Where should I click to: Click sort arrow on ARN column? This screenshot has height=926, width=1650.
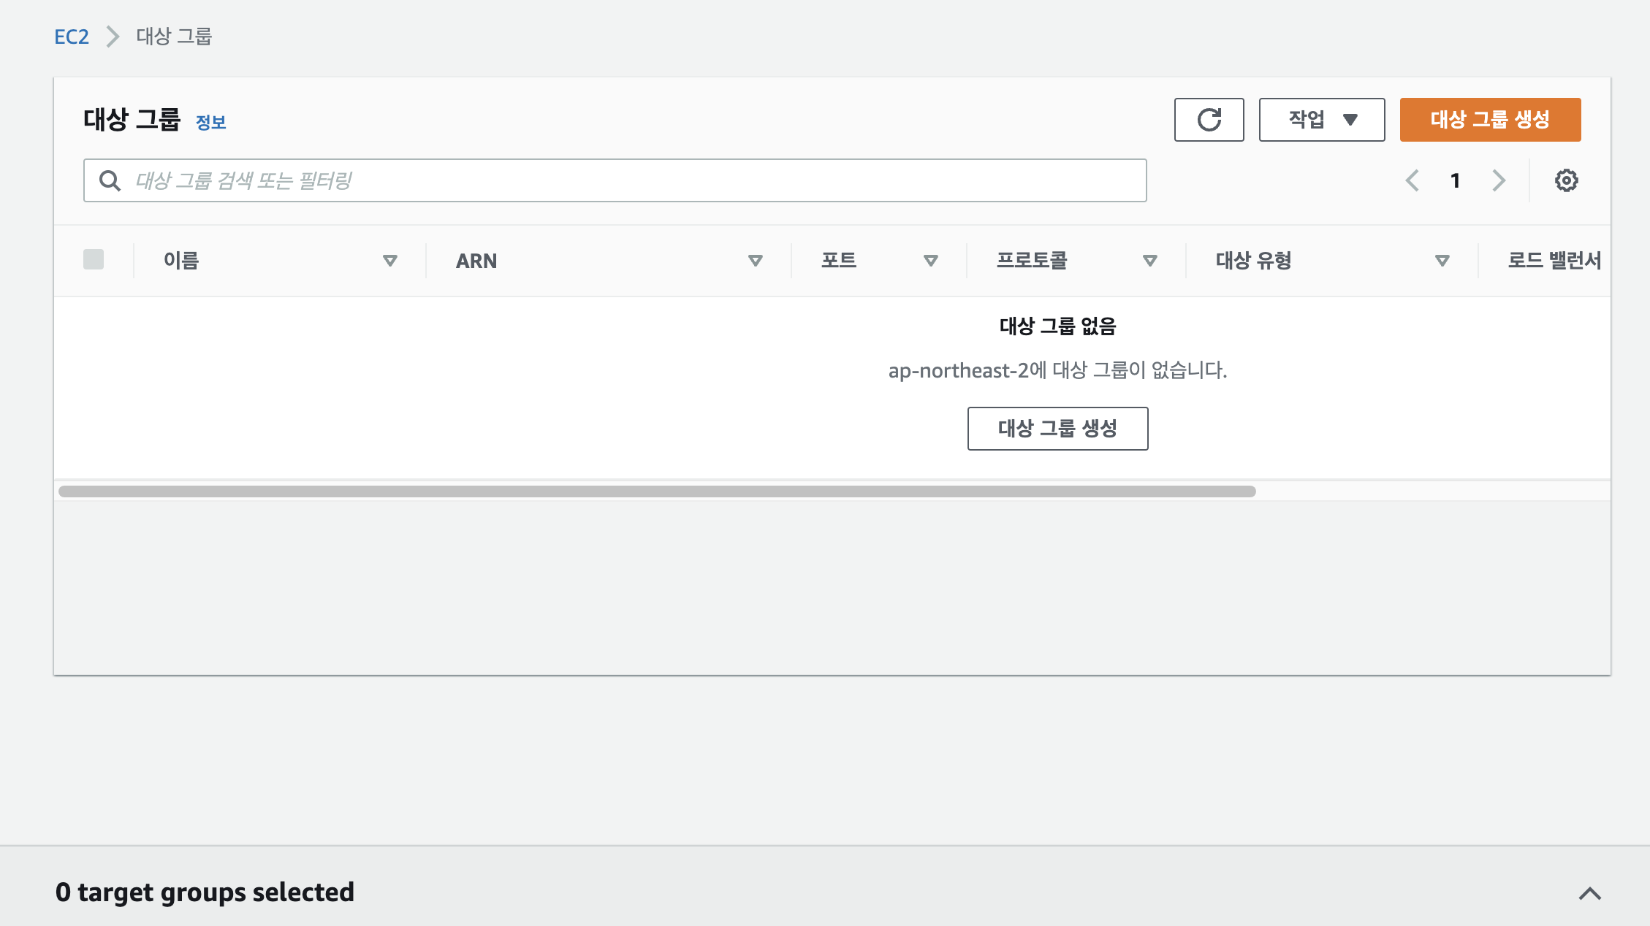pyautogui.click(x=756, y=261)
